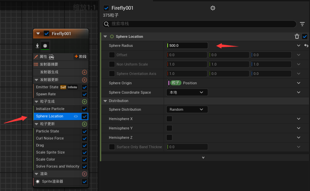Toggle Firefly001 checkbox in the emitter node header
310x191 pixels.
click(x=46, y=34)
